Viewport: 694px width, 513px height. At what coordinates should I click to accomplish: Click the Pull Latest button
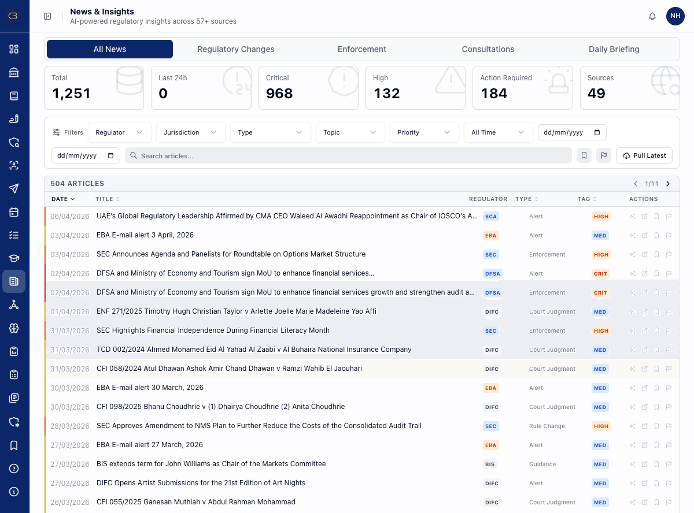[x=644, y=155]
